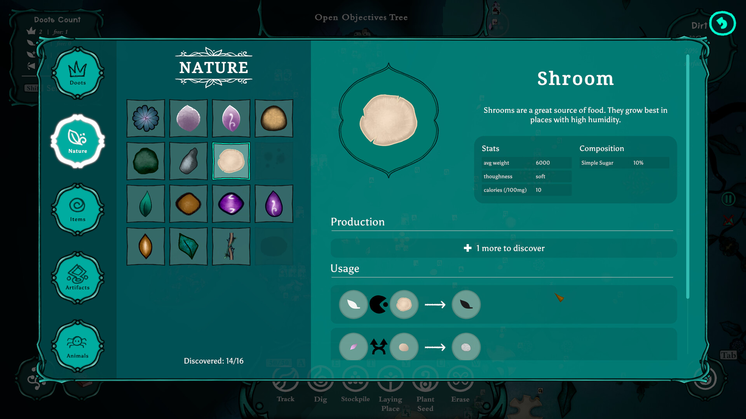The height and width of the screenshot is (419, 746).
Task: Switch to the Items category
Action: pyautogui.click(x=78, y=209)
